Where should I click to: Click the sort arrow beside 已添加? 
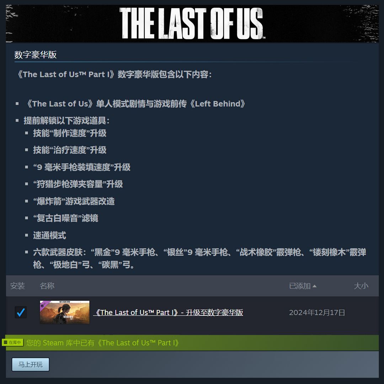pyautogui.click(x=315, y=286)
